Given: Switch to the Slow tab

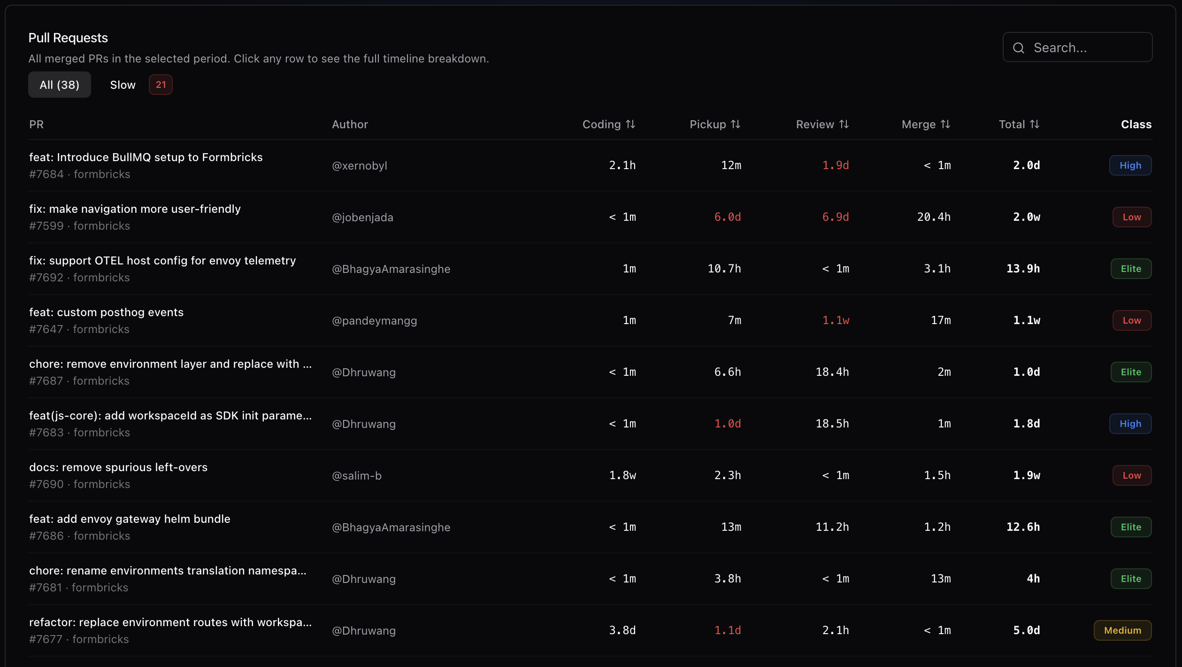Looking at the screenshot, I should pyautogui.click(x=123, y=85).
